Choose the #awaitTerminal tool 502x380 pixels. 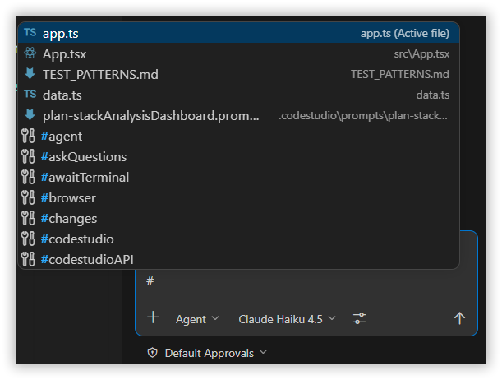[238, 177]
